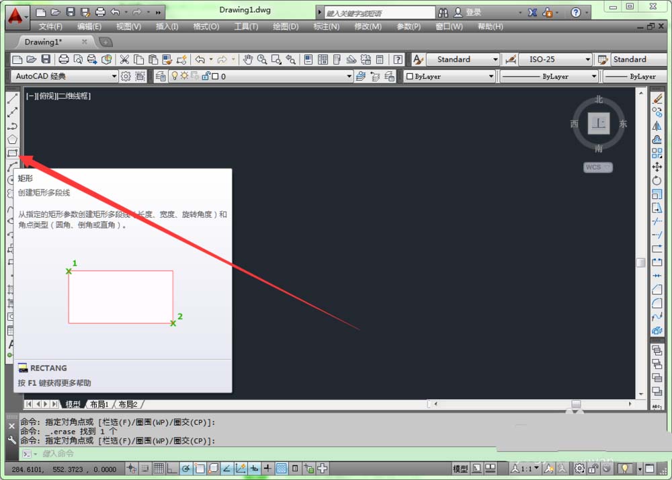This screenshot has height=480, width=672.
Task: Select the Fillet tool
Action: [657, 303]
